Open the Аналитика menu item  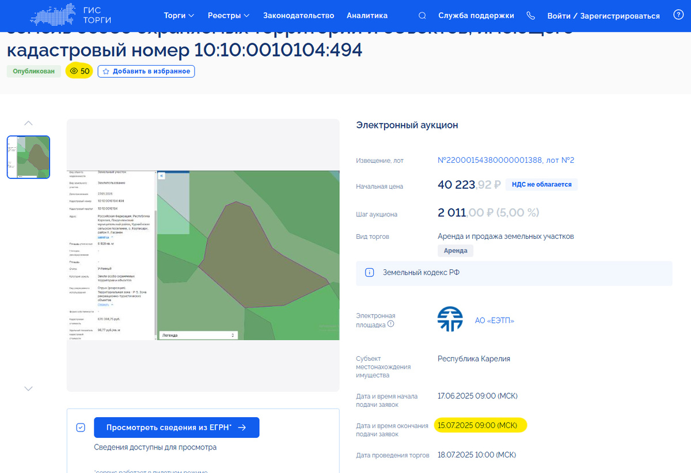point(367,16)
